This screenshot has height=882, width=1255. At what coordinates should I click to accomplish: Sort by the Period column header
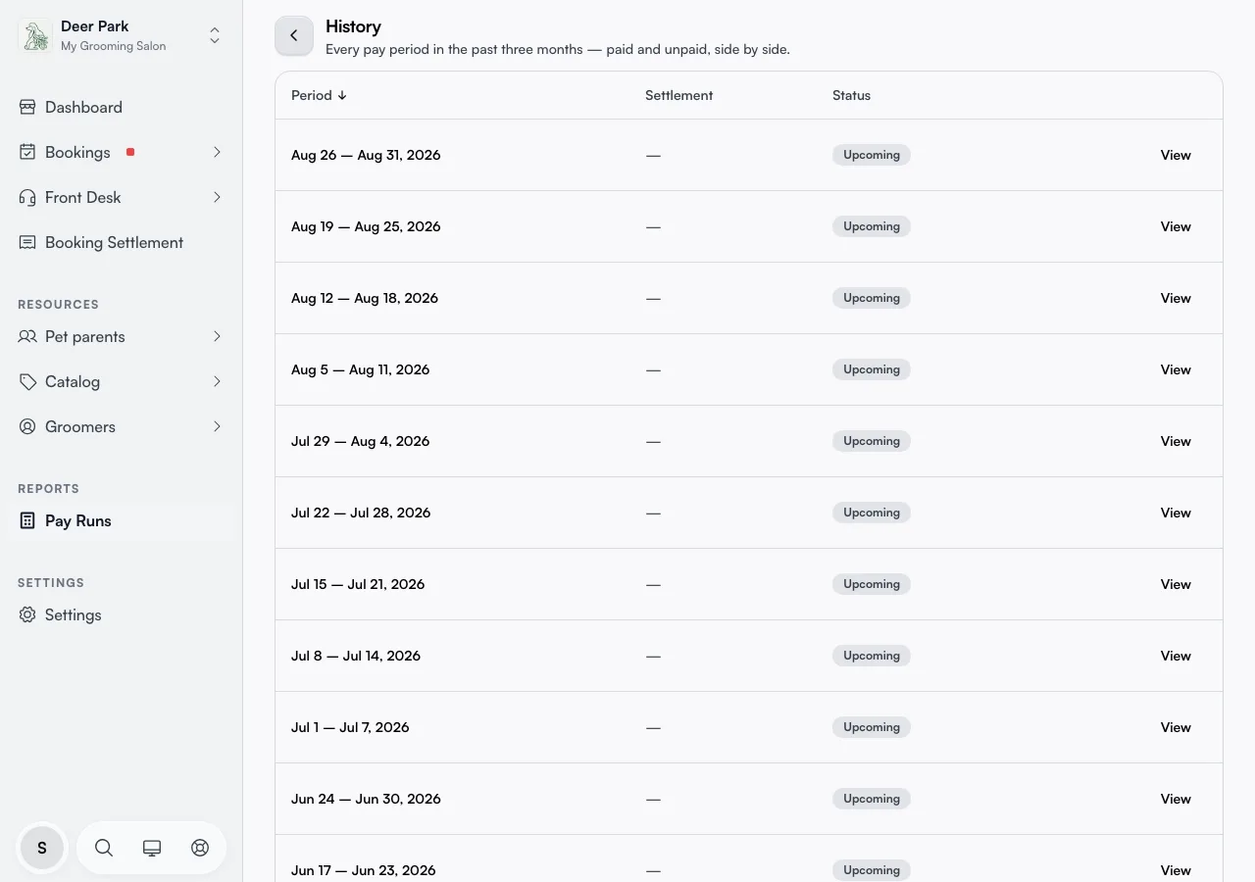pos(320,95)
